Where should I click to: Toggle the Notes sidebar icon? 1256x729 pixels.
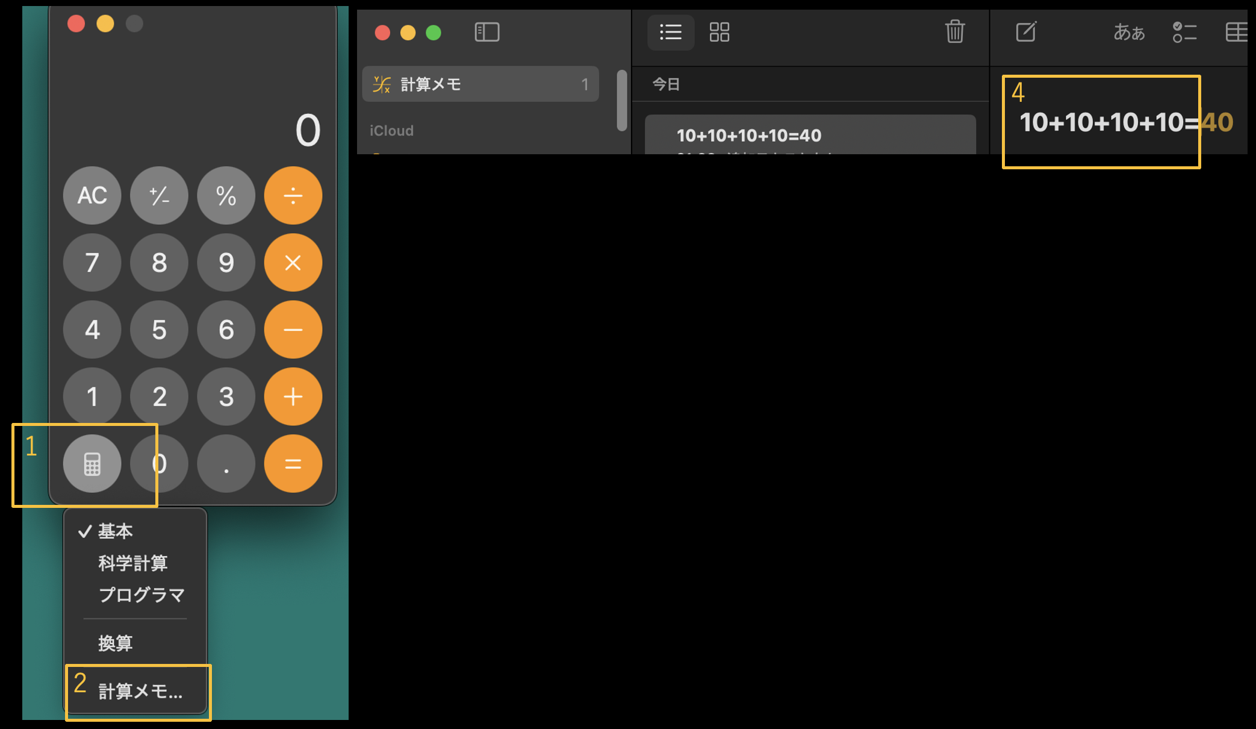click(487, 32)
